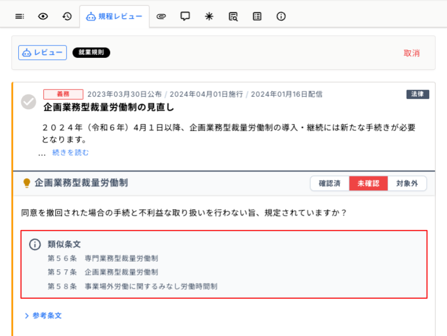Click the eye preview icon tab

tap(43, 16)
